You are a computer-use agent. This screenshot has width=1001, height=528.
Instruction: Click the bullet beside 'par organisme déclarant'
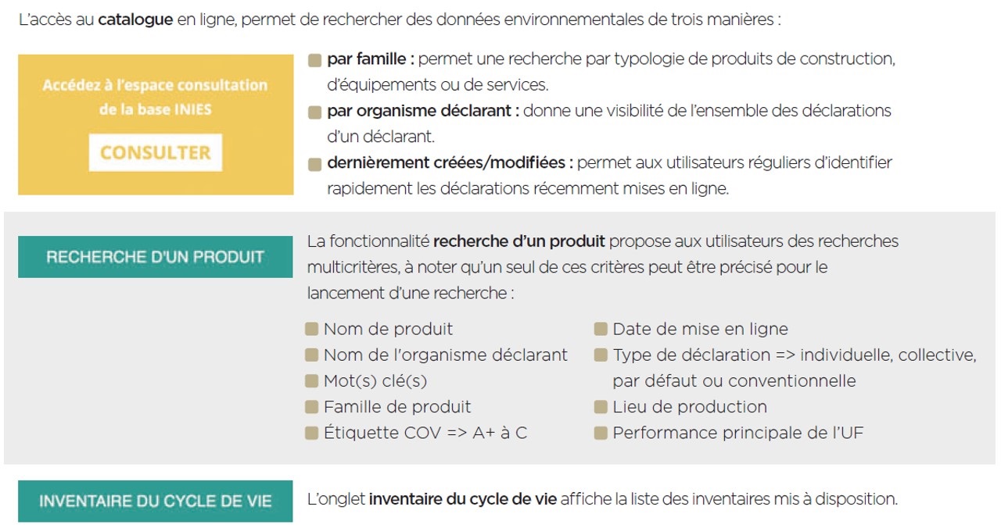coord(314,112)
